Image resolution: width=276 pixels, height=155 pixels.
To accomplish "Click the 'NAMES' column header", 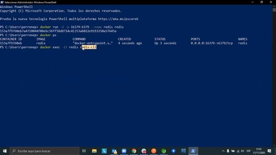I will [242, 39].
